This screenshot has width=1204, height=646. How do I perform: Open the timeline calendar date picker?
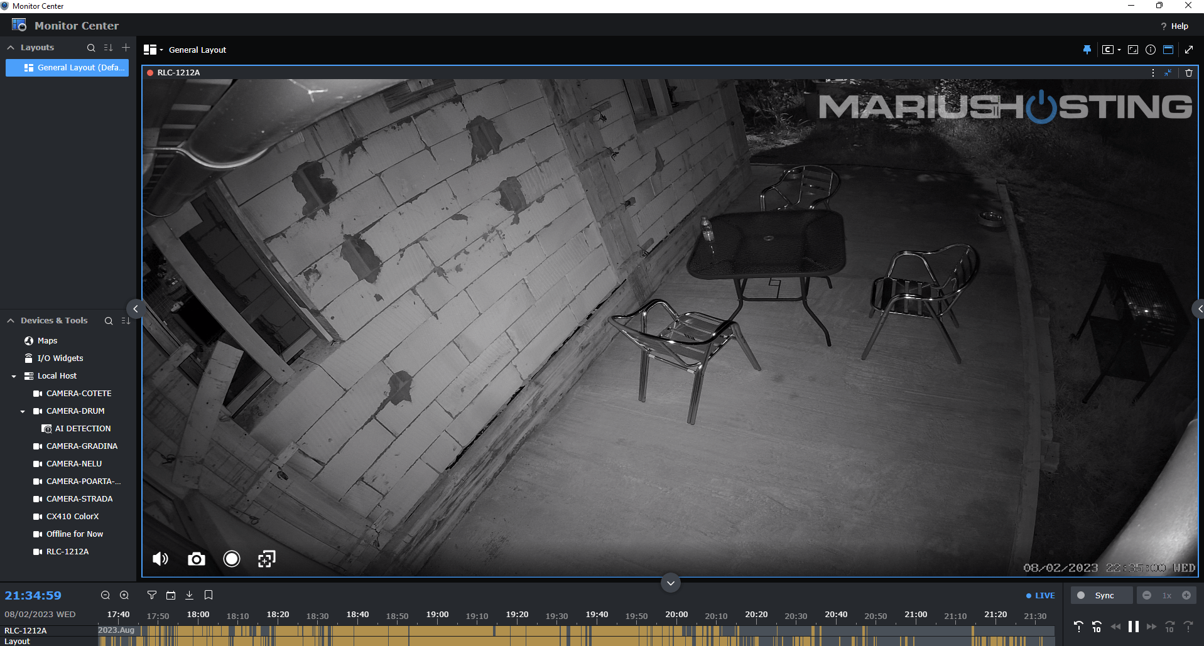171,595
